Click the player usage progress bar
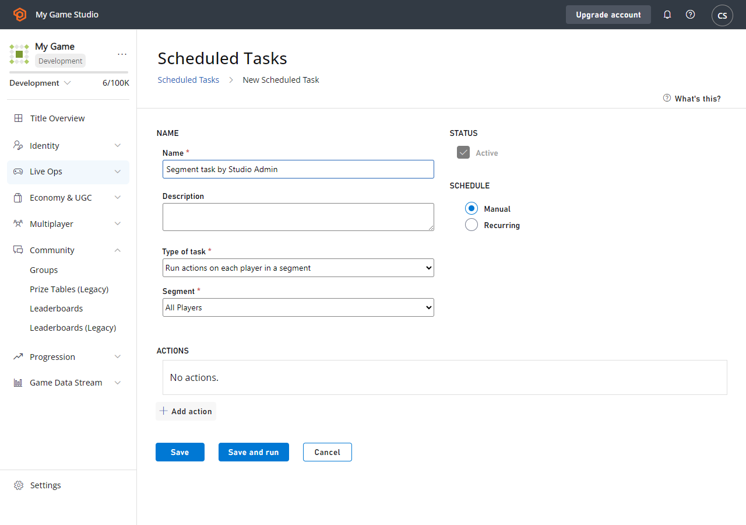Screen dimensions: 746x525 69,72
